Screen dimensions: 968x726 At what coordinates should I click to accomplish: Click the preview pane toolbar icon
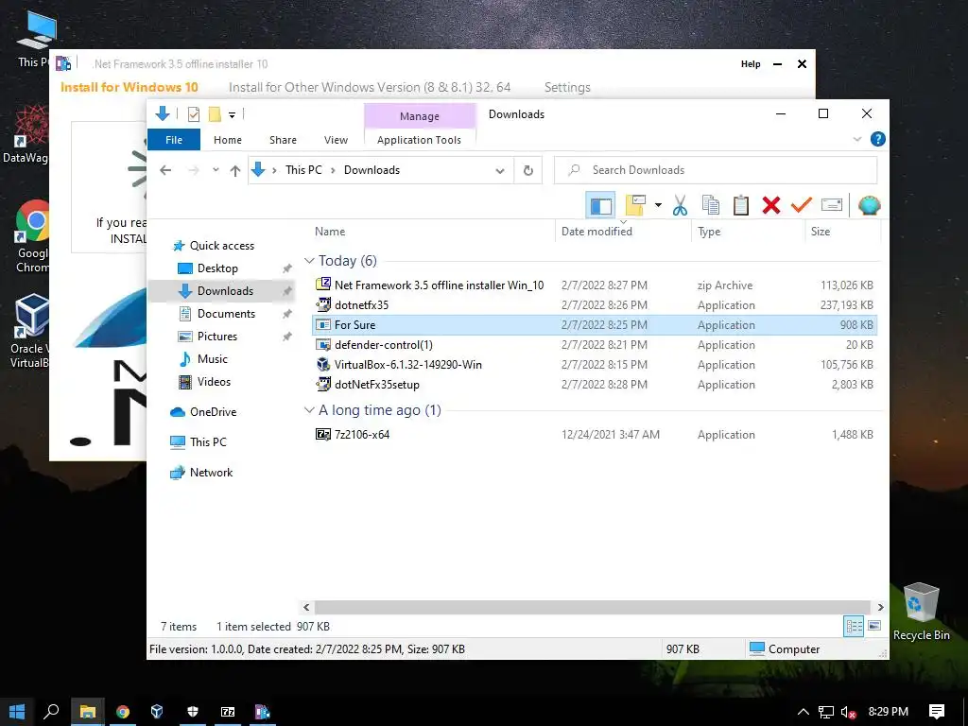coord(600,205)
